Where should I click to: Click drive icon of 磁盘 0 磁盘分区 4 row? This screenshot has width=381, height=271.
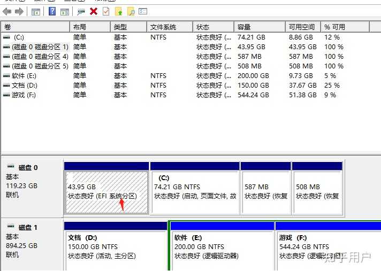tap(6, 57)
